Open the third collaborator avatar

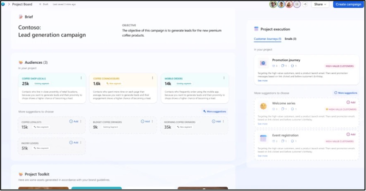tap(289, 4)
